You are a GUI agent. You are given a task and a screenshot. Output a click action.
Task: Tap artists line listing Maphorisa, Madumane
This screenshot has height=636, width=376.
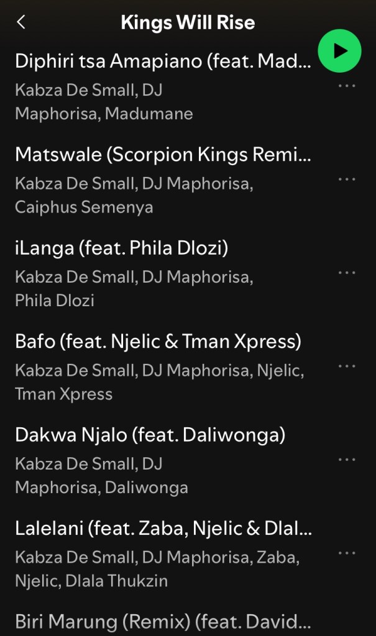(x=104, y=102)
